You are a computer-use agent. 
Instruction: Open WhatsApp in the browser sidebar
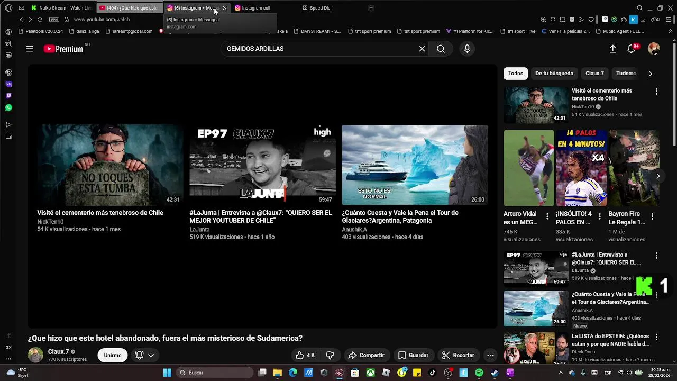8,107
